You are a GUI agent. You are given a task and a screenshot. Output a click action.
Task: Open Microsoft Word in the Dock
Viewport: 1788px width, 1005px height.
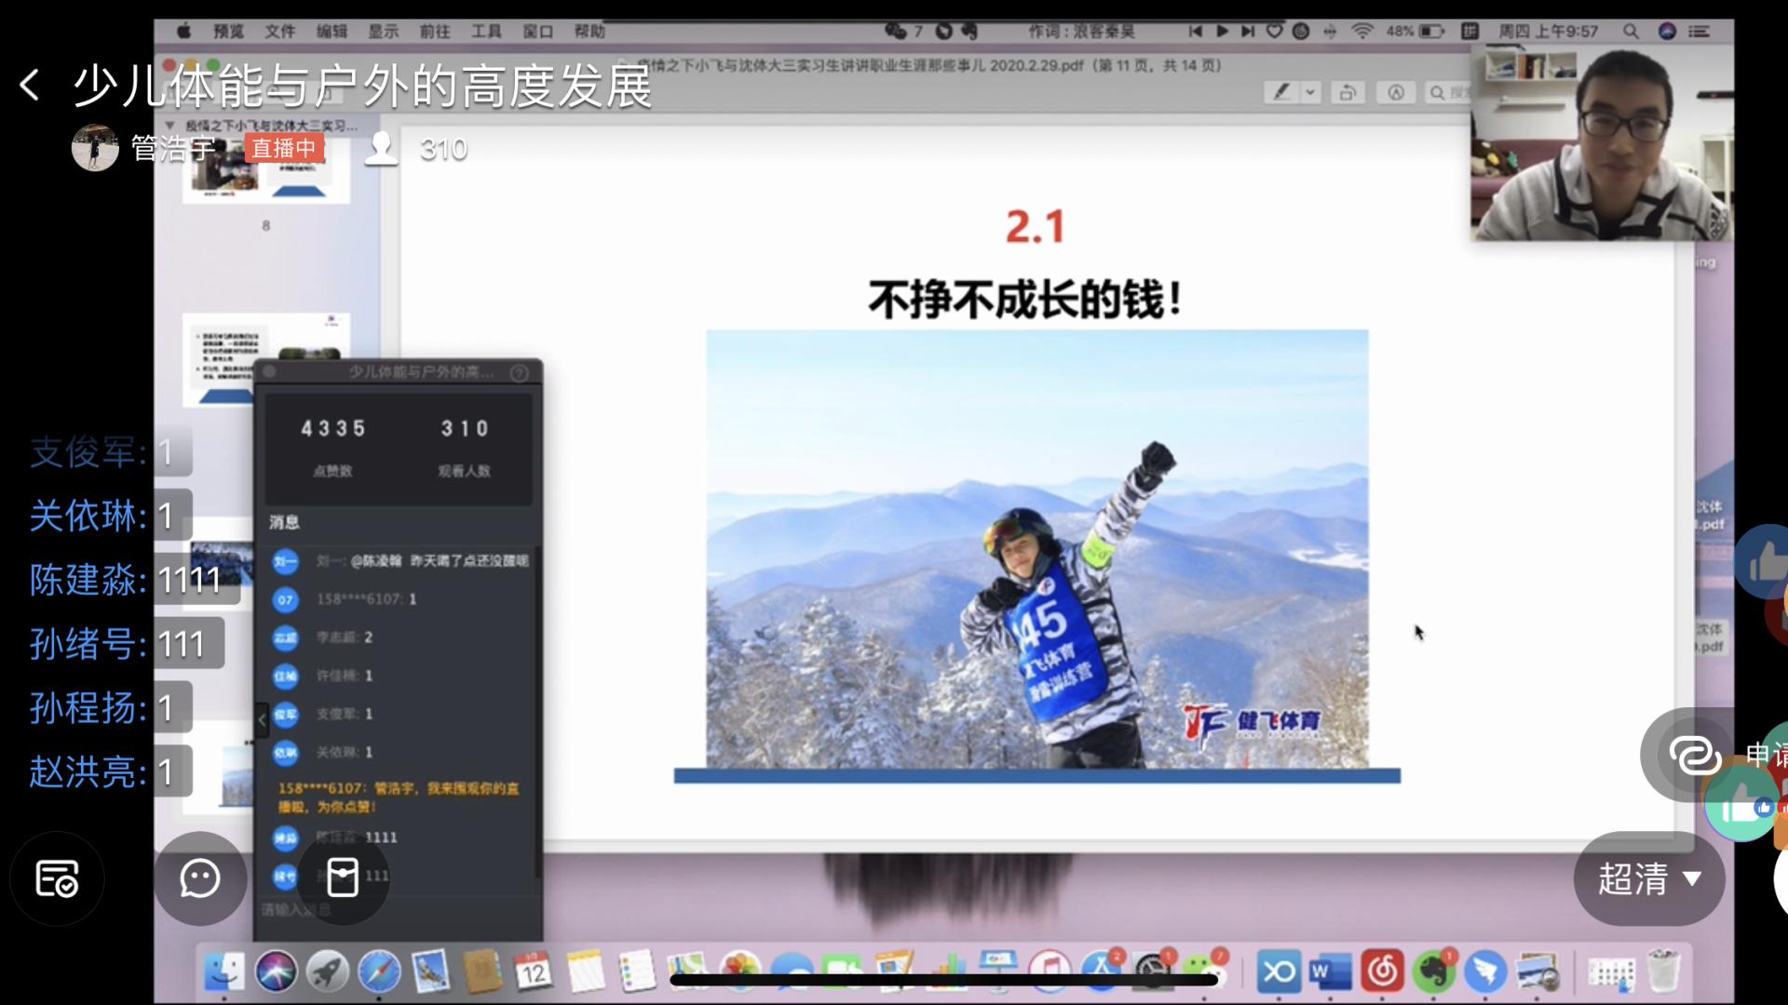1329,972
